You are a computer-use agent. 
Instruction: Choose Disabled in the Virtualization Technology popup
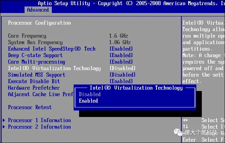(90, 94)
